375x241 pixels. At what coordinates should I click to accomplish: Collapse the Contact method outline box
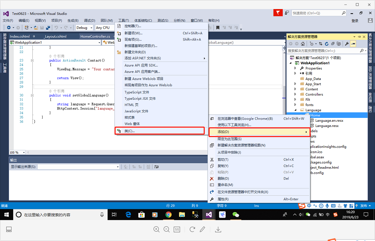(32, 60)
